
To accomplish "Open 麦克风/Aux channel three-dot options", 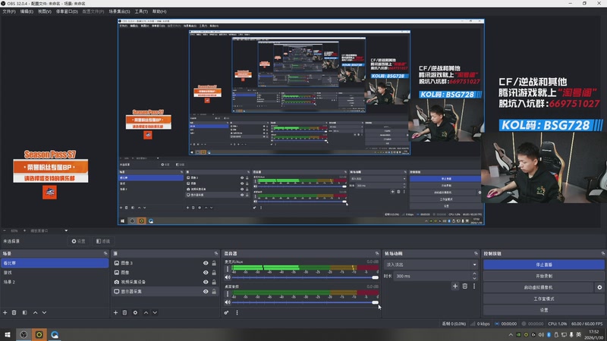I will tap(228, 269).
